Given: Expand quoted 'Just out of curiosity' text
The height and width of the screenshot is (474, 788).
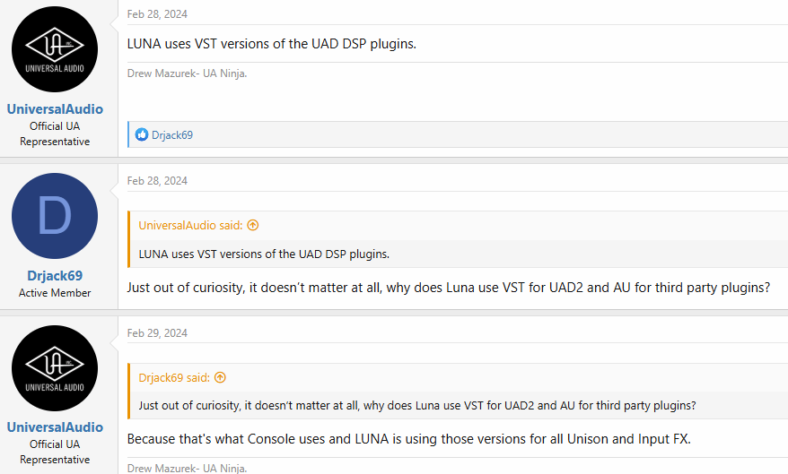Looking at the screenshot, I should 417,406.
